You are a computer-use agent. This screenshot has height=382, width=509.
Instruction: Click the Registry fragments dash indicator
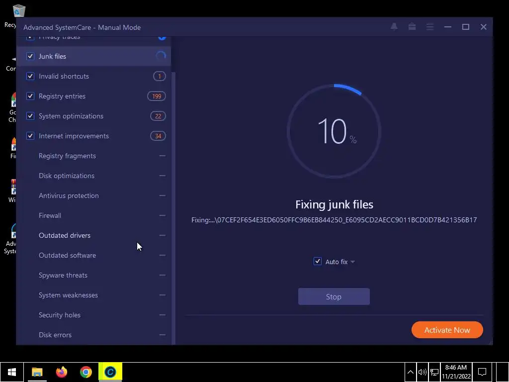coord(163,156)
